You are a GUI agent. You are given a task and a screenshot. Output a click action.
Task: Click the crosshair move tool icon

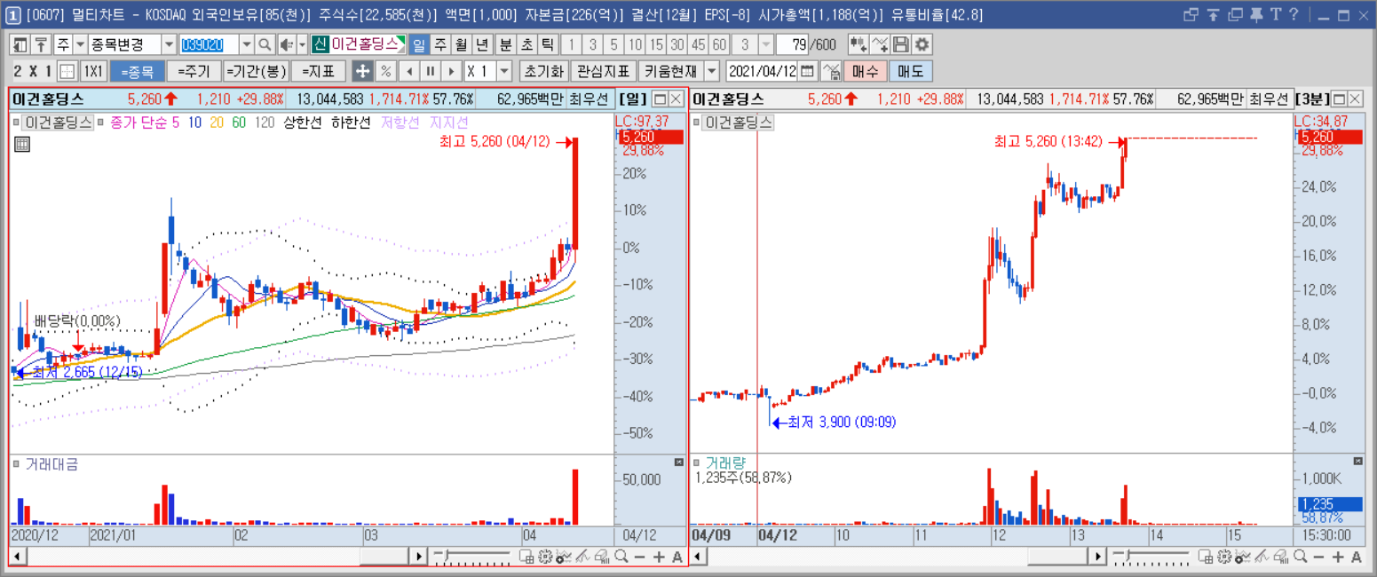tap(362, 71)
